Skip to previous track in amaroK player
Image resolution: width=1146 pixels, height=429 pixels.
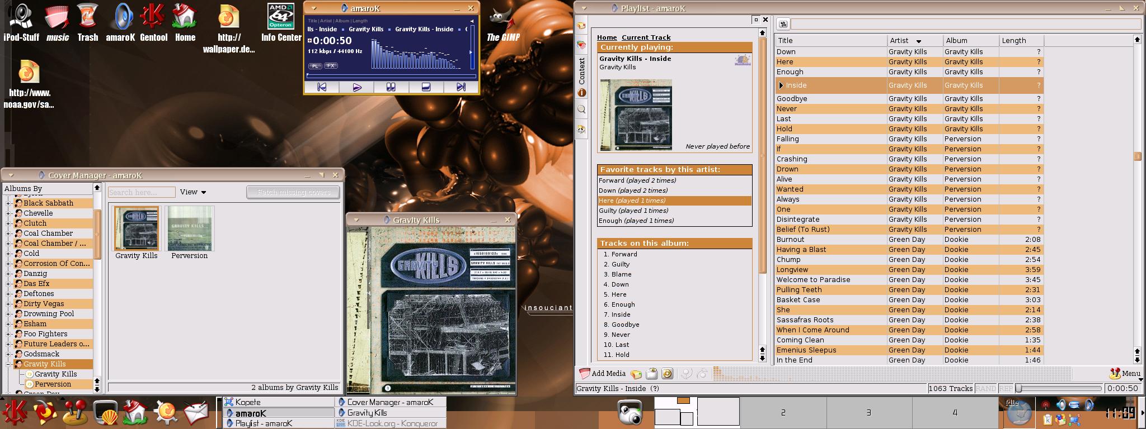tap(322, 87)
